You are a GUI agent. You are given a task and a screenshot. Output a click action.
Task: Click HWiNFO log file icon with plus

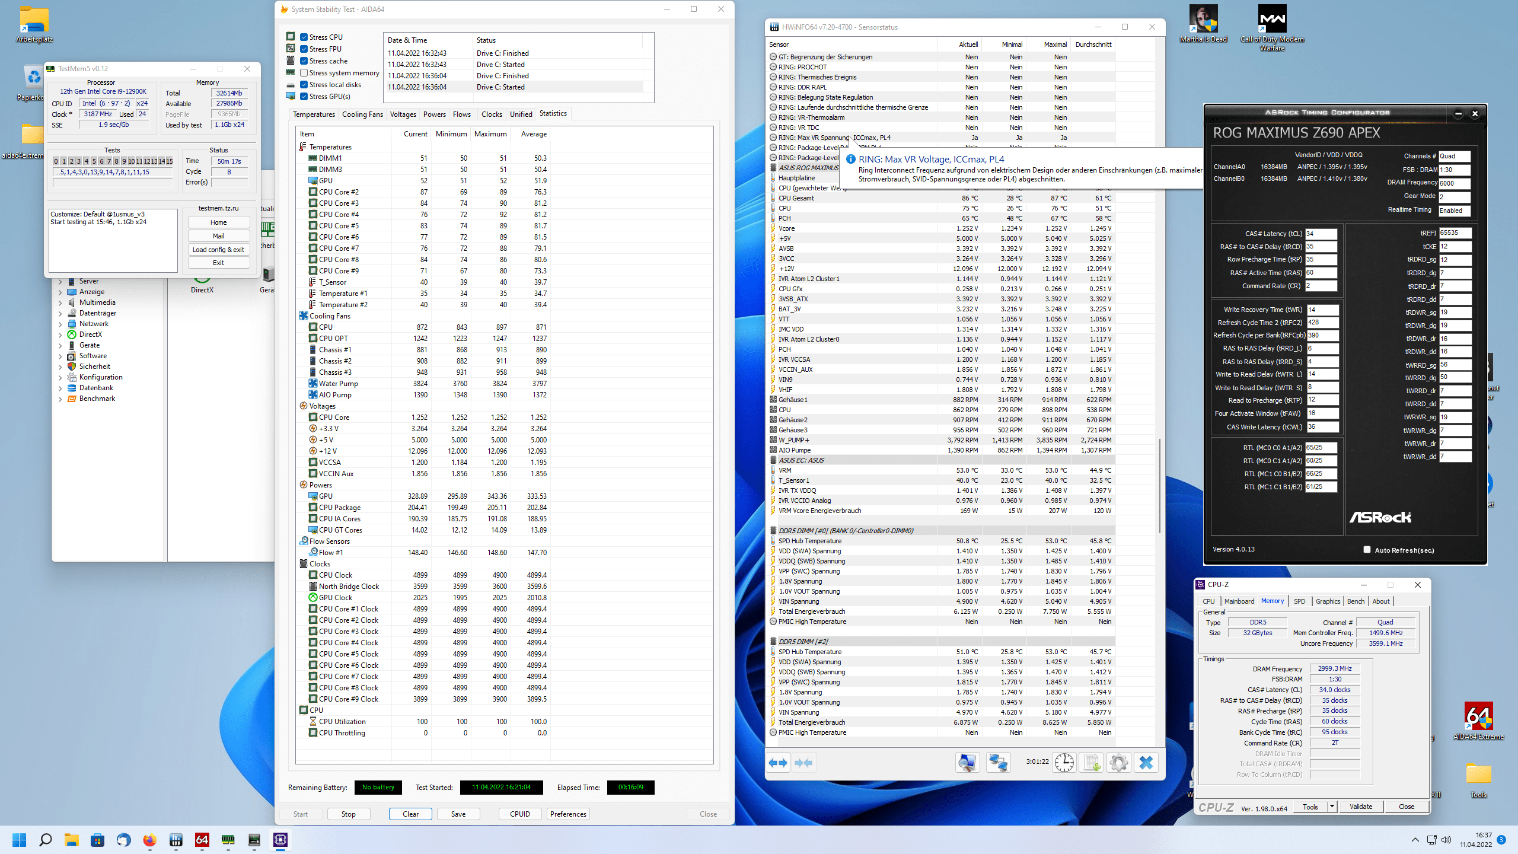(1091, 763)
